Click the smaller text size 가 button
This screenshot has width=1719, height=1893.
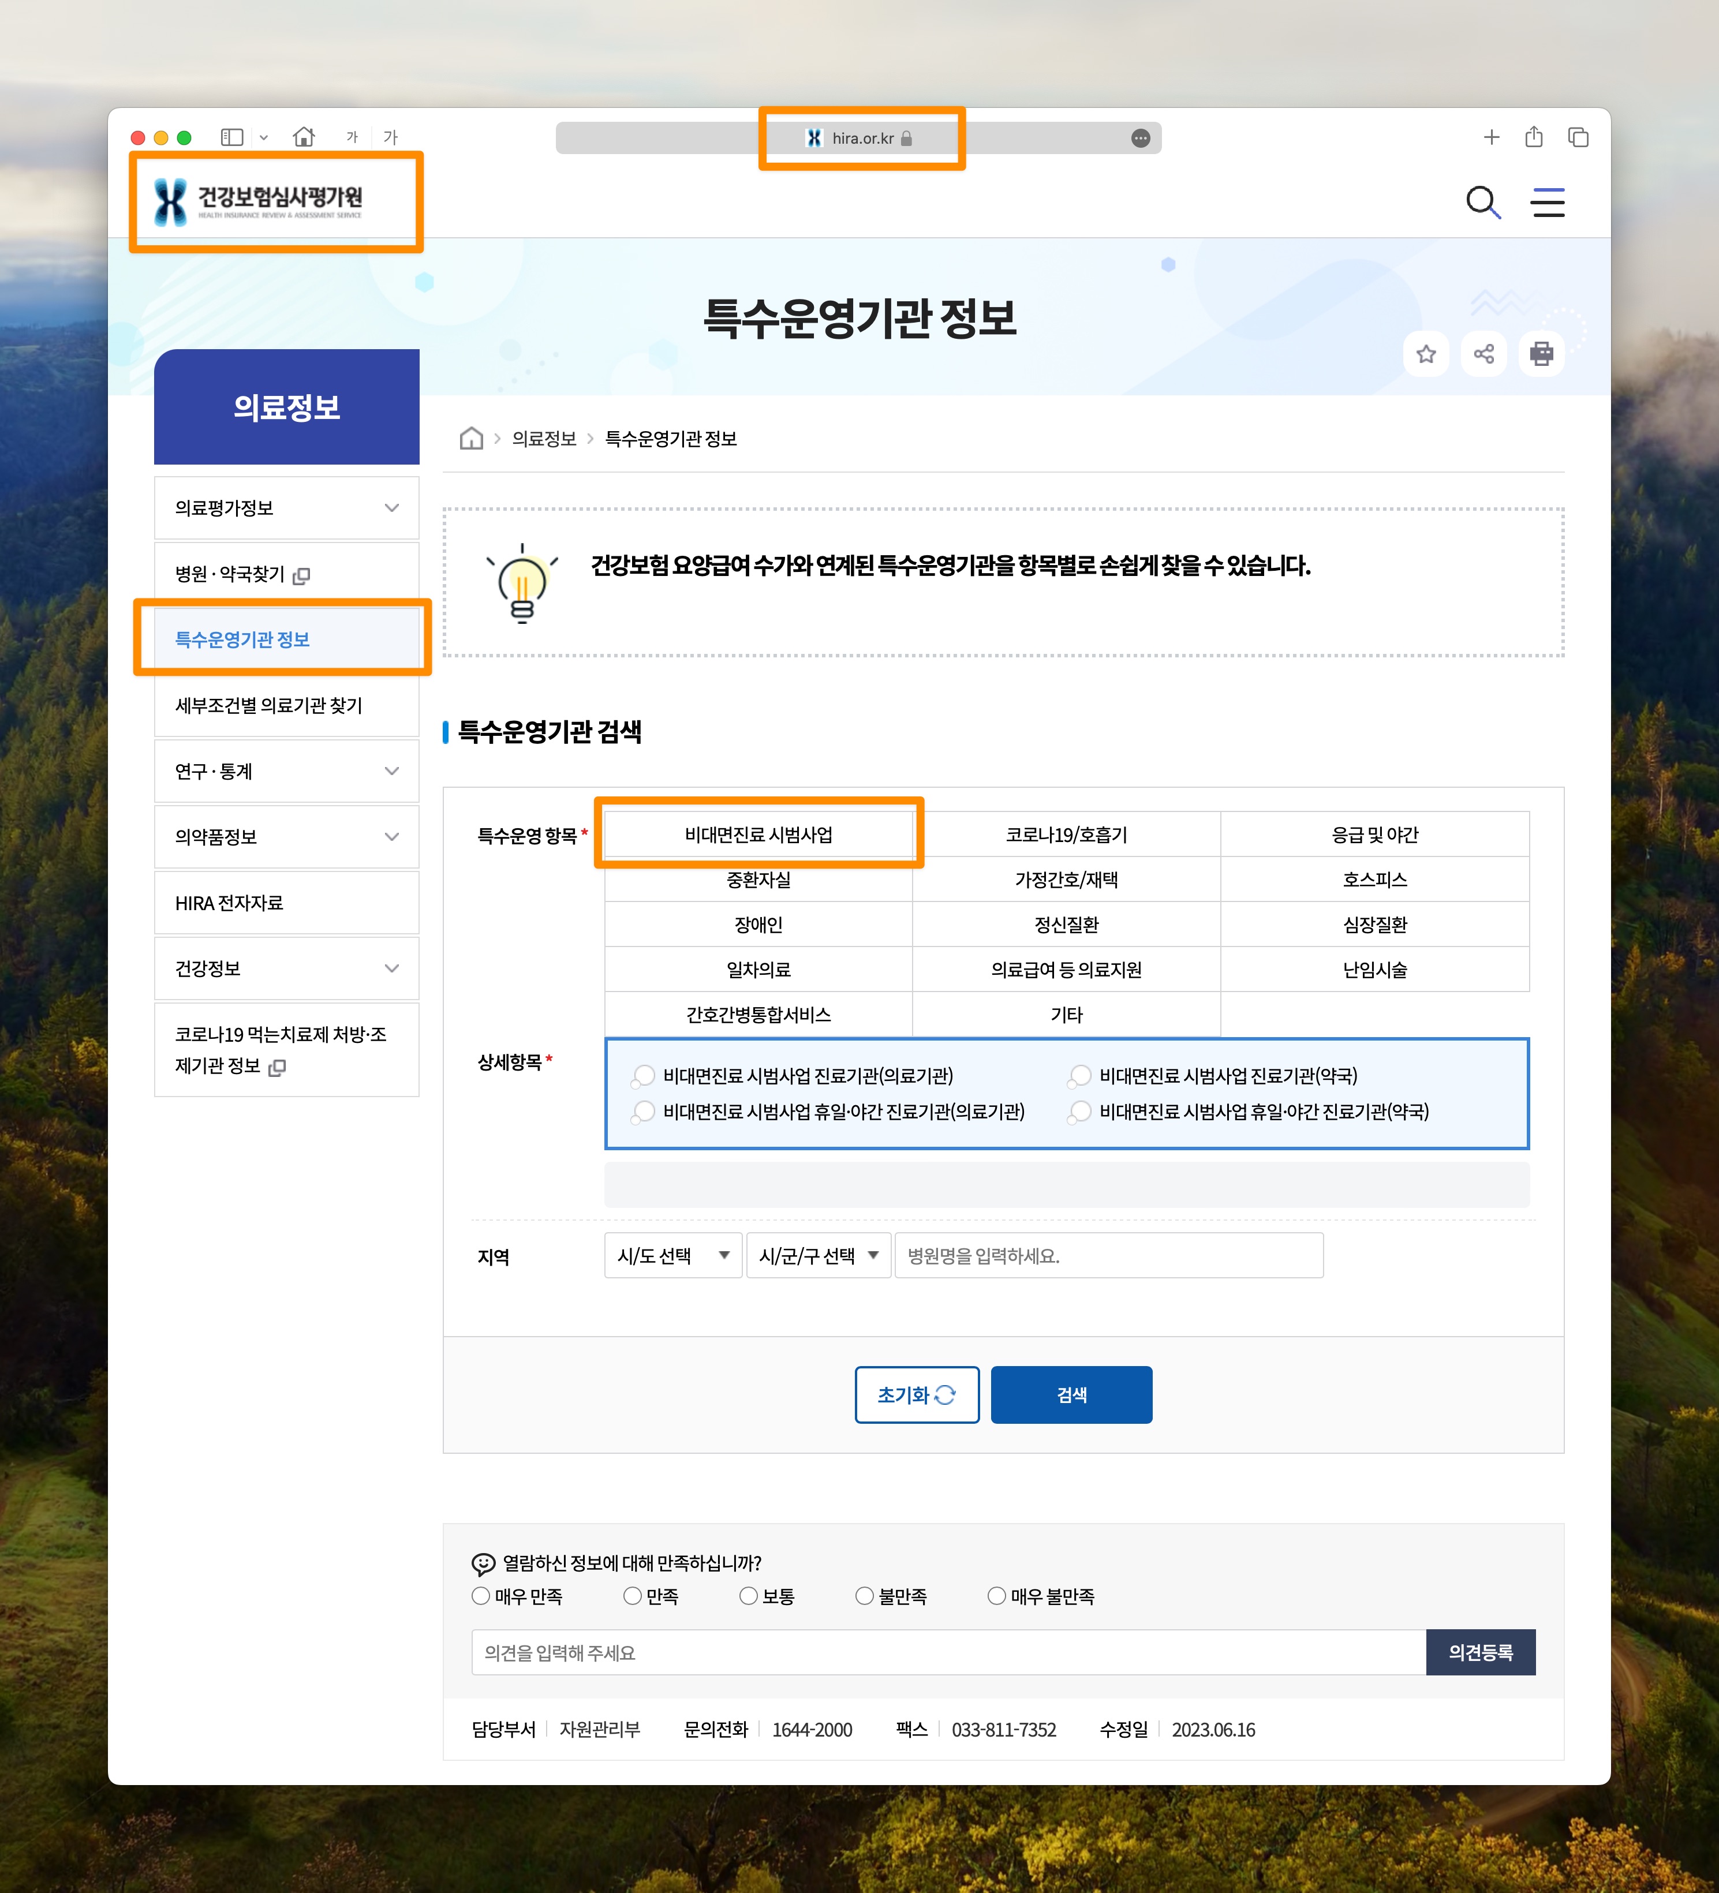(352, 137)
